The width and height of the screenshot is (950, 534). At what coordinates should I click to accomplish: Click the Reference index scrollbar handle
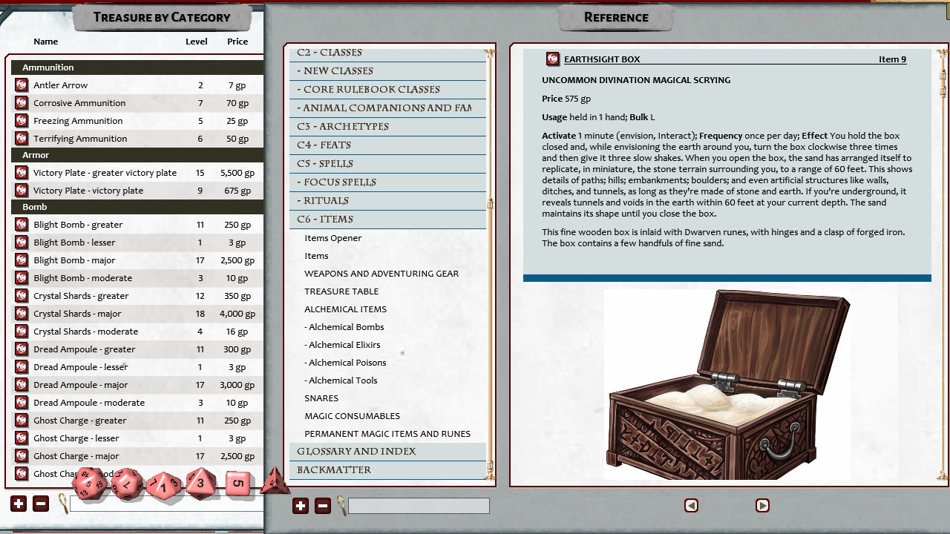pyautogui.click(x=490, y=204)
